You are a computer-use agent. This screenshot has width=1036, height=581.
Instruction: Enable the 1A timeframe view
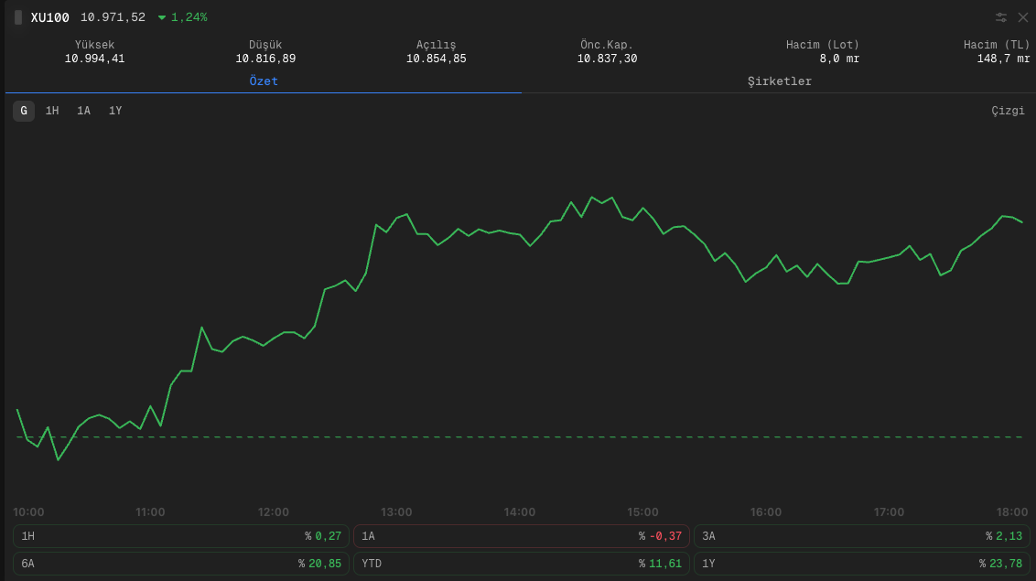82,110
